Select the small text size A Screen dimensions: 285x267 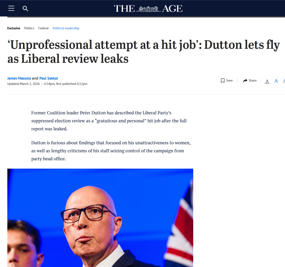267,81
